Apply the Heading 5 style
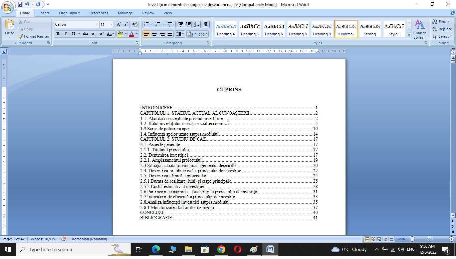This screenshot has height=259, width=456. 250,29
